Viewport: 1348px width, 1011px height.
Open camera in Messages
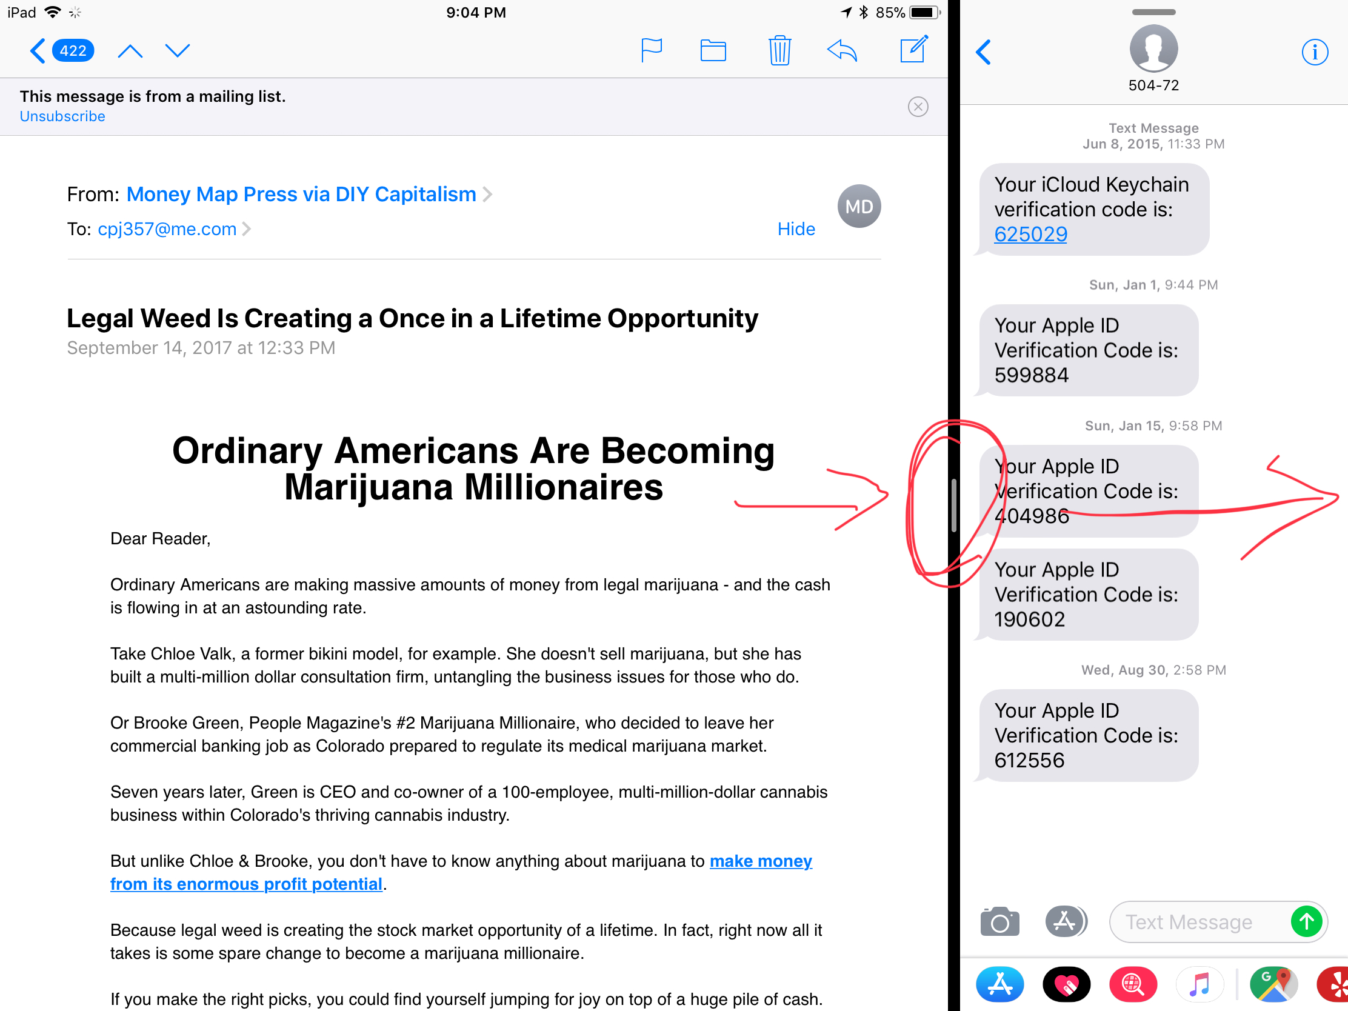[999, 921]
